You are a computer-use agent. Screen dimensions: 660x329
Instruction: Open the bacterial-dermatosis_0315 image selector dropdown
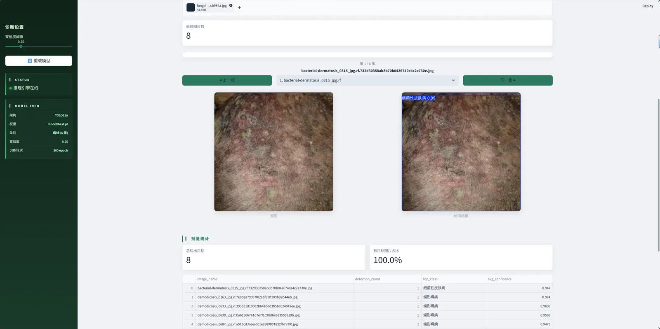click(x=368, y=80)
